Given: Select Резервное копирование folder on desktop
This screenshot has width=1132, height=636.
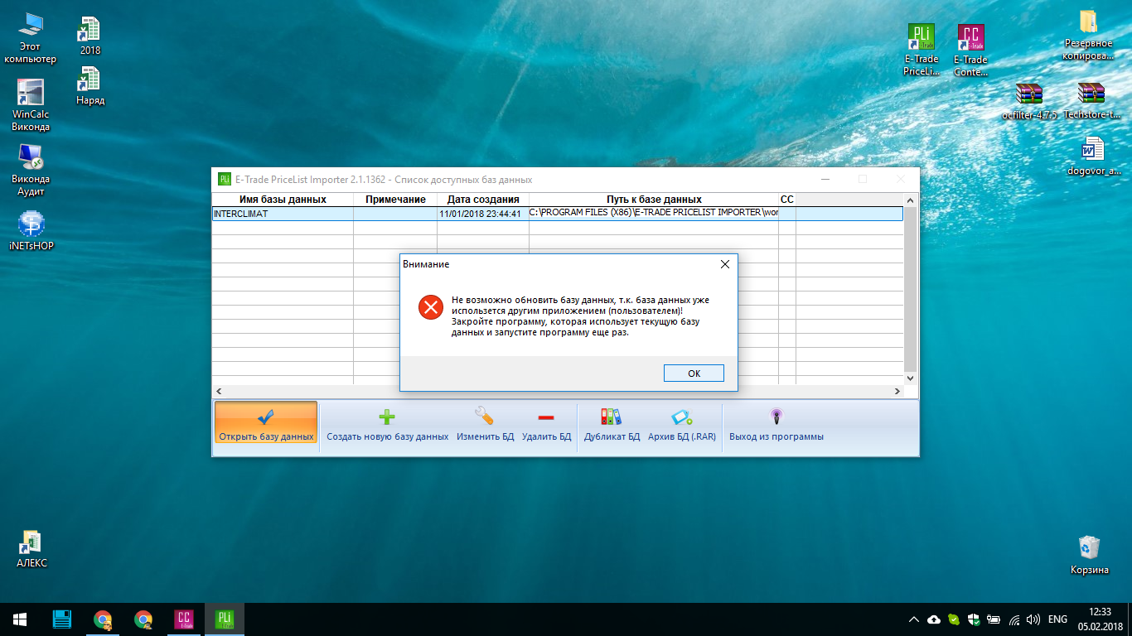Looking at the screenshot, I should (1089, 36).
